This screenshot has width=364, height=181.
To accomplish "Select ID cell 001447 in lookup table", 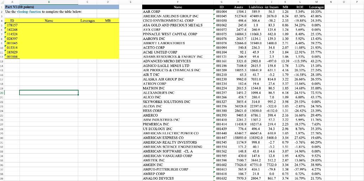I will [x=222, y=138].
